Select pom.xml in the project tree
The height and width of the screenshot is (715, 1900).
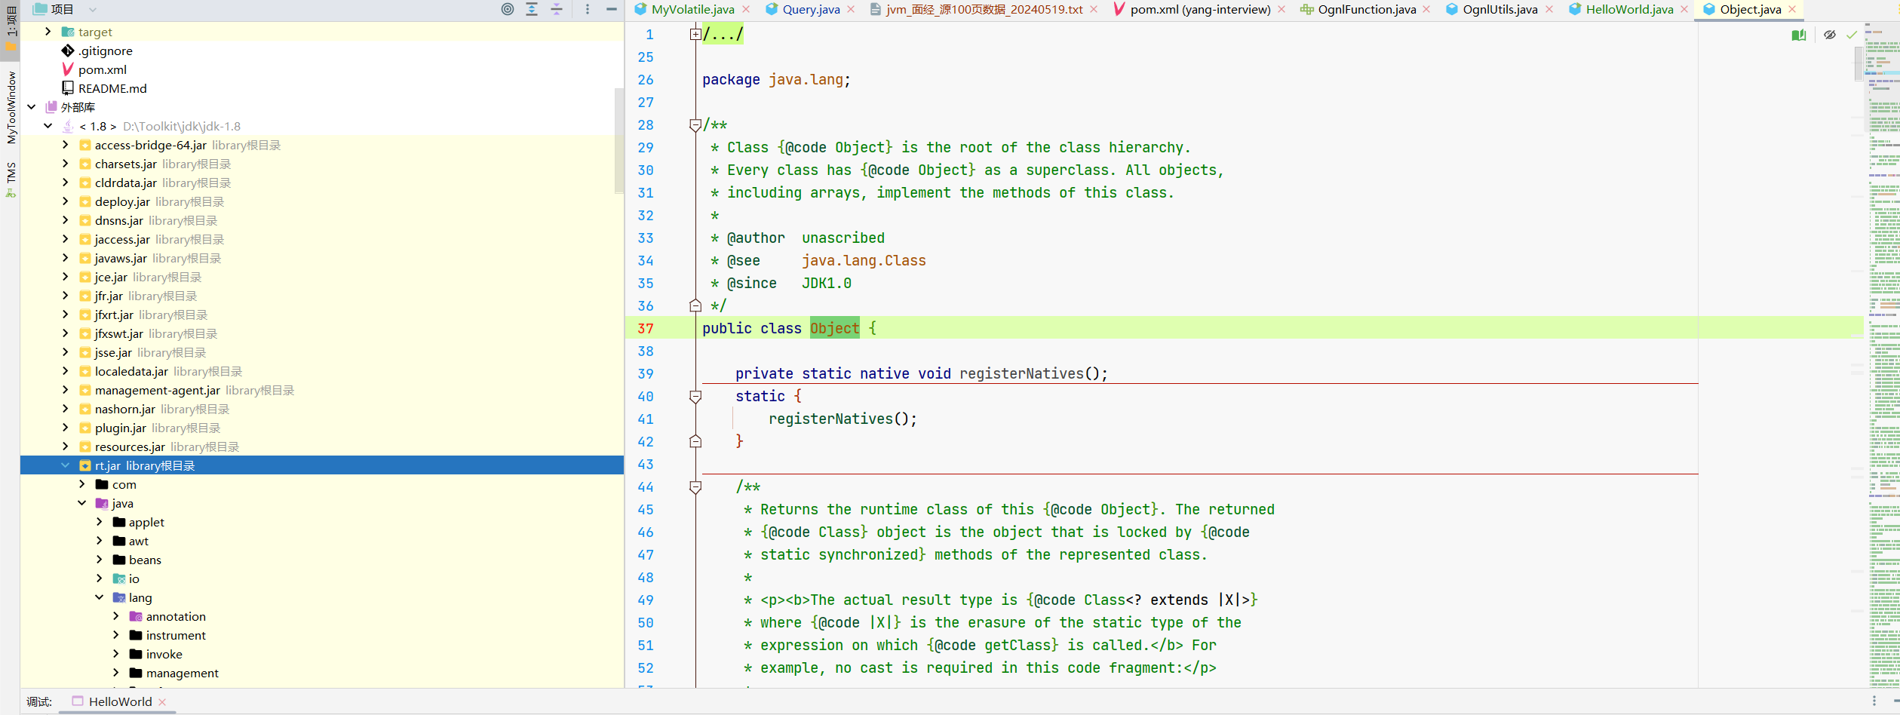pos(102,69)
